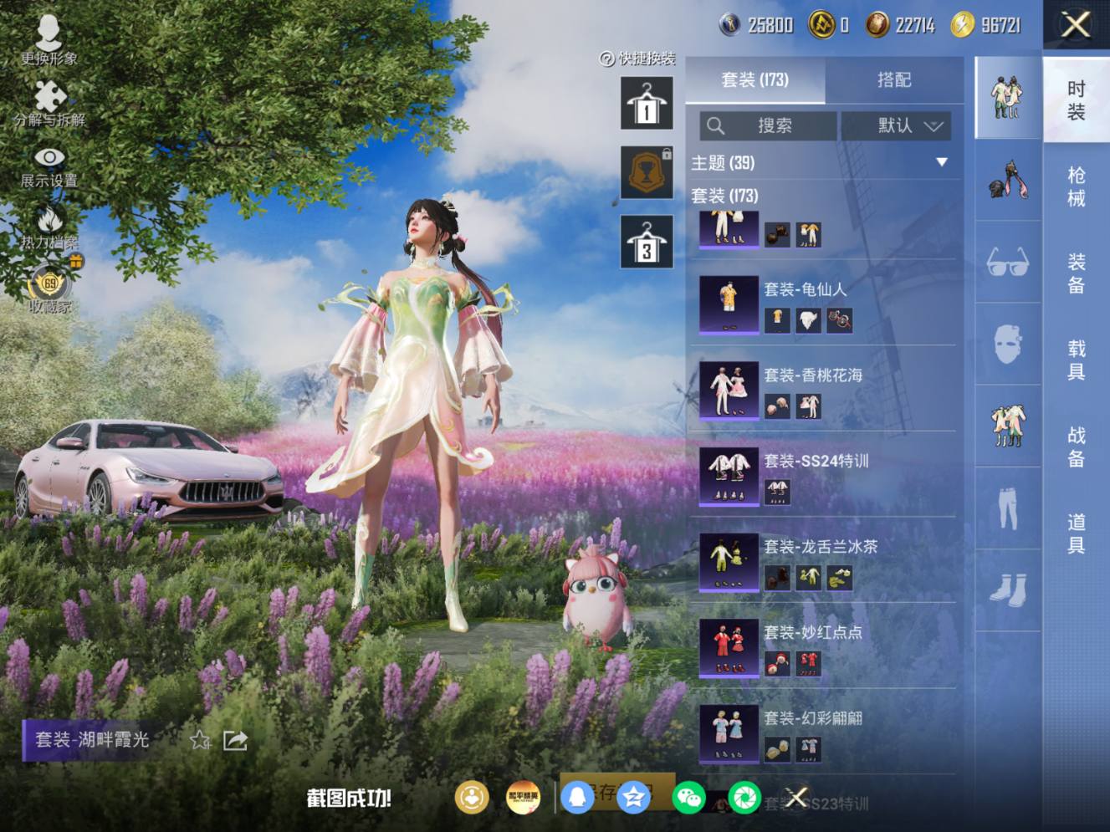
Task: Click the 套装-妙红点点 label
Action: tap(813, 633)
